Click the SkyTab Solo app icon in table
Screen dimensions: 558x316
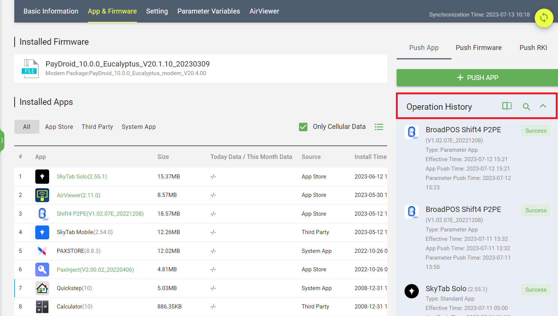pos(42,177)
